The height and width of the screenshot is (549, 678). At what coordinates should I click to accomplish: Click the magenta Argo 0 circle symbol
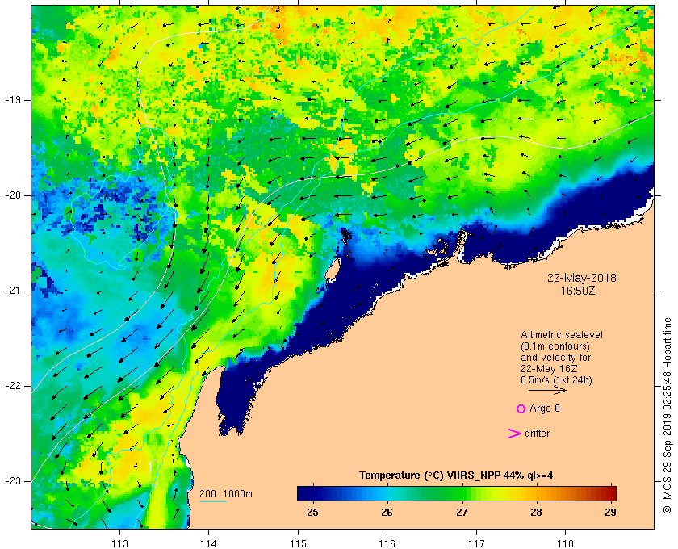point(521,409)
